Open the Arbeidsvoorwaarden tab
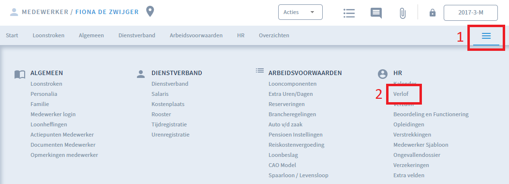The image size is (509, 184). 196,35
